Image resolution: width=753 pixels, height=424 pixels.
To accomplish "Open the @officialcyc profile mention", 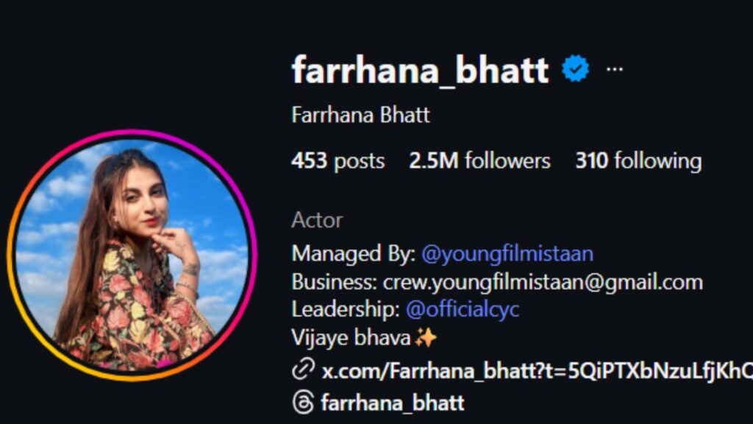I will (x=462, y=309).
